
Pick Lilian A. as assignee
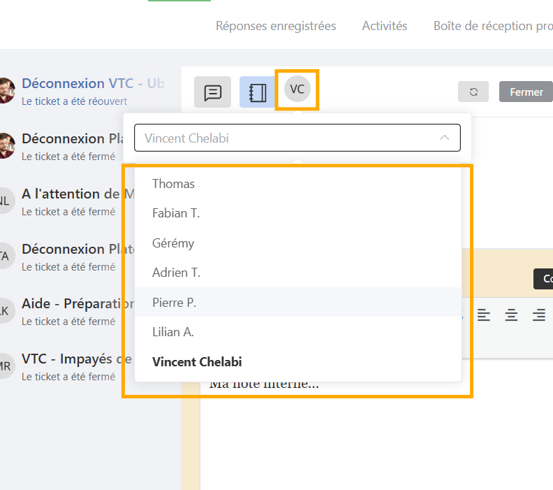coord(172,332)
